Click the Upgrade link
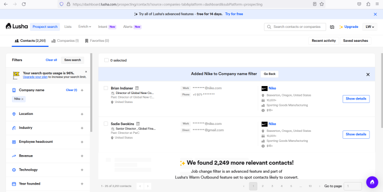Viewport: 383px width, 192px height. 349,27
